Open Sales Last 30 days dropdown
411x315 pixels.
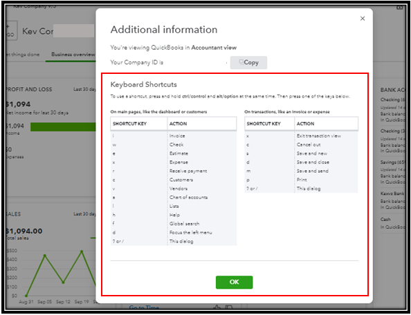[x=84, y=213]
